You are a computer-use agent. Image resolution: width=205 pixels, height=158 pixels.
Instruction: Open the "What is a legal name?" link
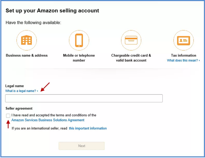point(21,91)
